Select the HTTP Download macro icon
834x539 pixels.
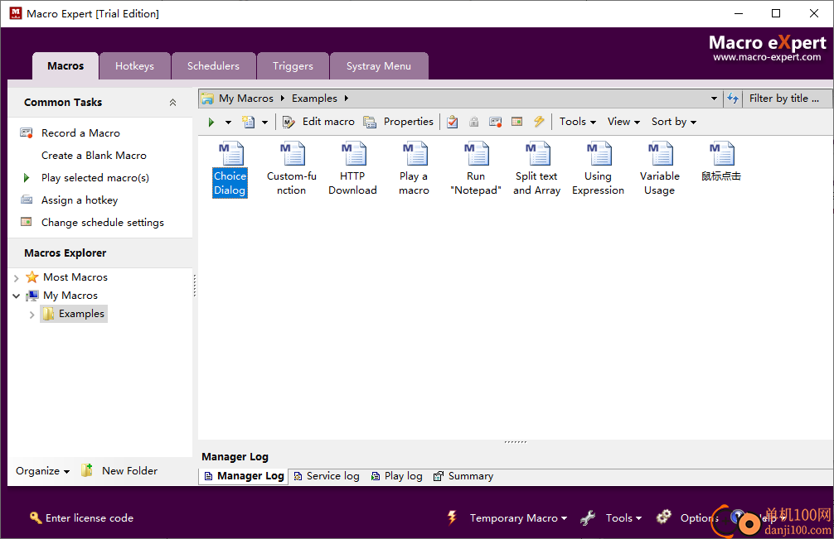[352, 170]
